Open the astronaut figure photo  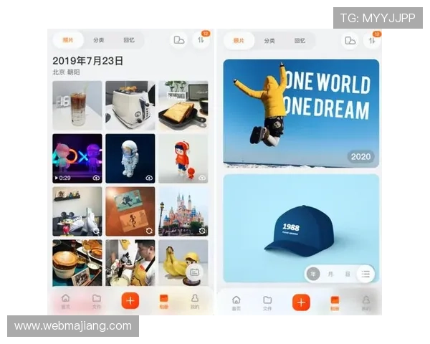pyautogui.click(x=130, y=158)
